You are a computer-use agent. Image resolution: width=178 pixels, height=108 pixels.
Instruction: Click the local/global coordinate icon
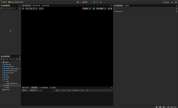coord(43,8)
